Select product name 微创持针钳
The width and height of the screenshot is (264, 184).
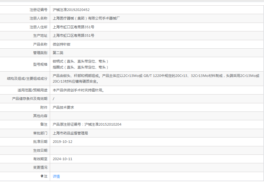coord(61,44)
